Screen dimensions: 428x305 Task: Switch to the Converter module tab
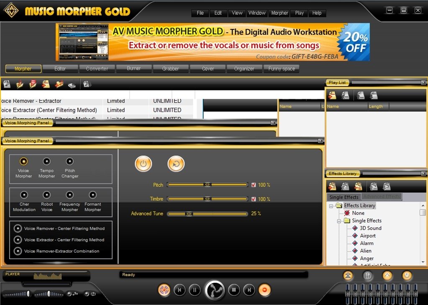point(97,69)
